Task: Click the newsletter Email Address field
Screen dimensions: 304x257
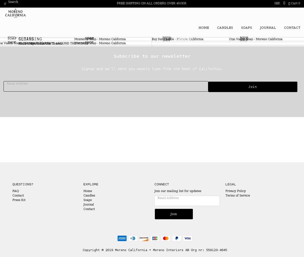Action: point(106,86)
